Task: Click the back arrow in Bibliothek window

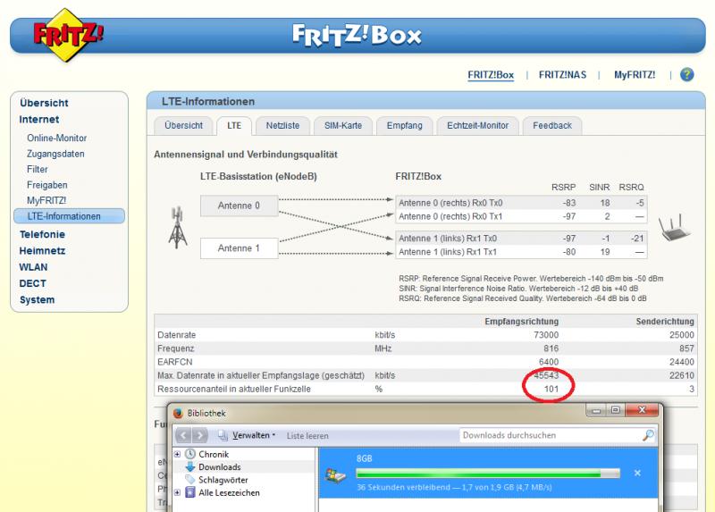Action: 183,435
